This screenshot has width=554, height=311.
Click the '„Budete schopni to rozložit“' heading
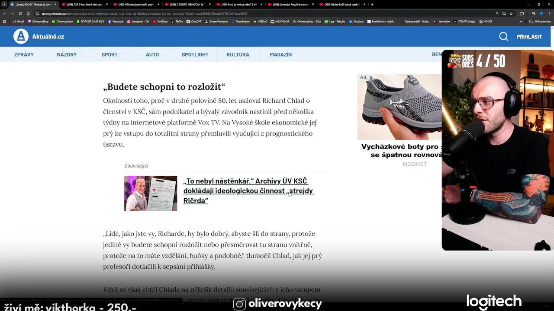click(164, 87)
